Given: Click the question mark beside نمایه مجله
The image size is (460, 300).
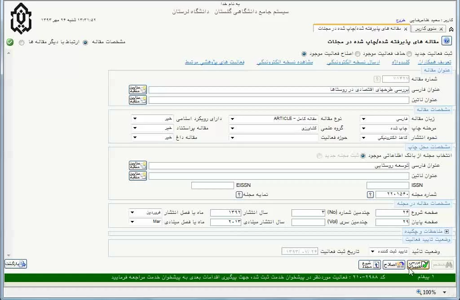Looking at the screenshot, I should 239,194.
